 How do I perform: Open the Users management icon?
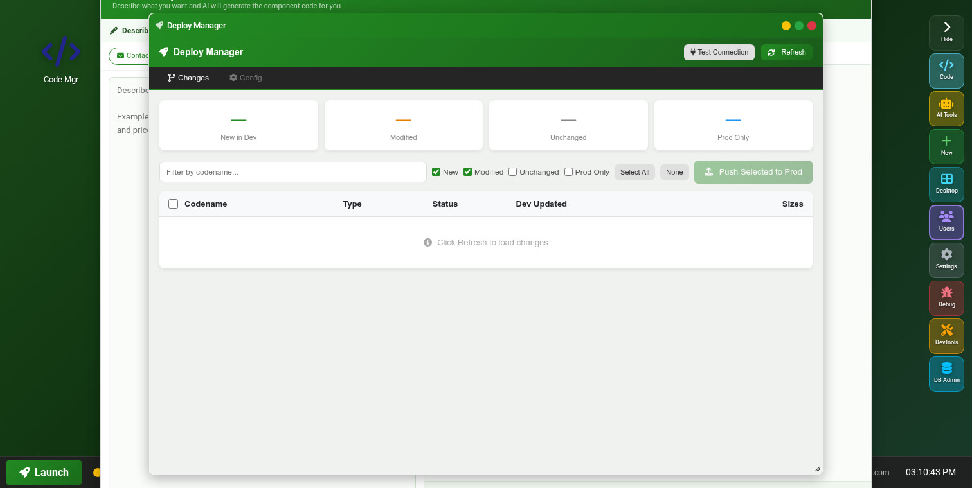click(x=946, y=222)
